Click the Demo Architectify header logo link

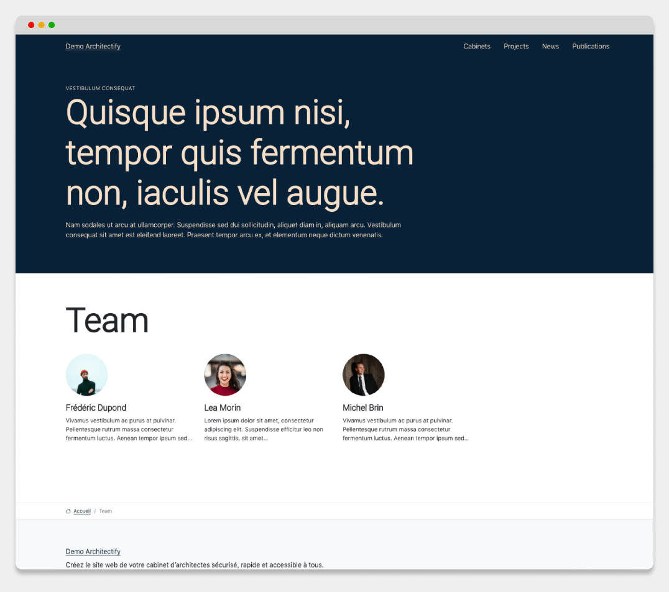(x=93, y=47)
